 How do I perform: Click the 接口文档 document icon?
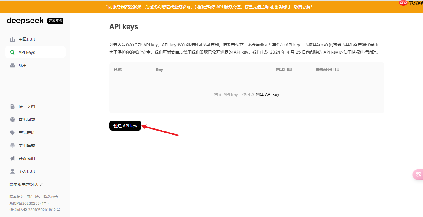13,106
